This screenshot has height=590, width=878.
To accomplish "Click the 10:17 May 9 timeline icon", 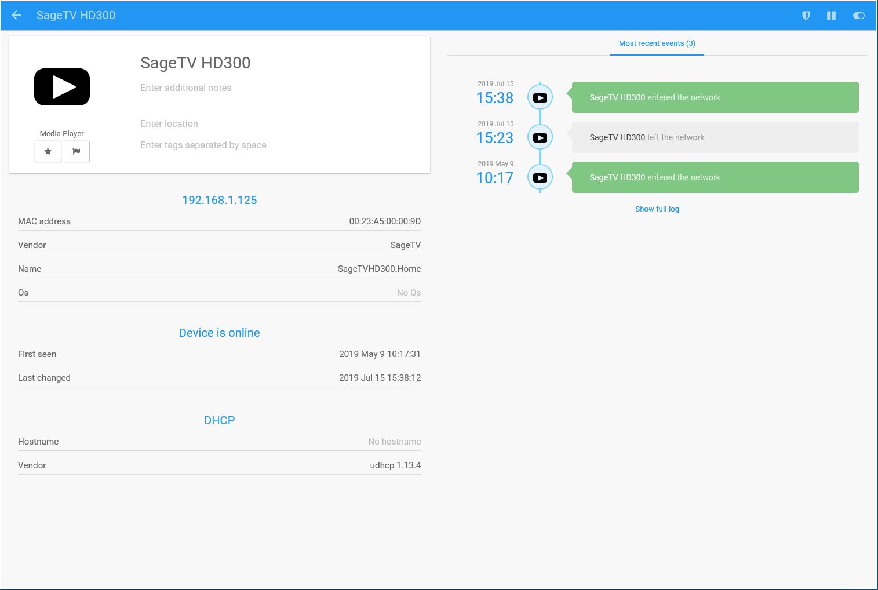I will coord(540,178).
